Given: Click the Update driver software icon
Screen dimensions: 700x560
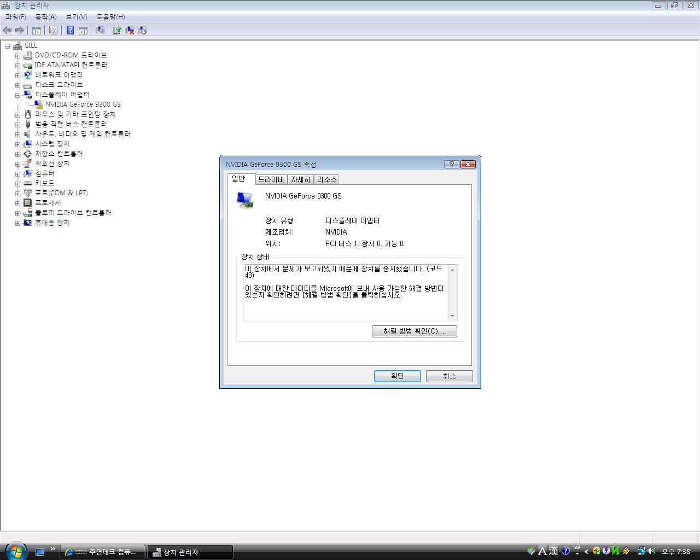Looking at the screenshot, I should (116, 31).
